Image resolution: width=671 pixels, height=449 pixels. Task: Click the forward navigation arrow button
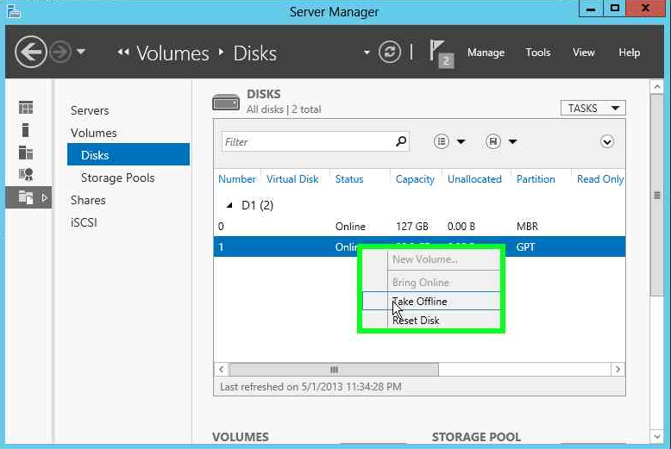60,53
